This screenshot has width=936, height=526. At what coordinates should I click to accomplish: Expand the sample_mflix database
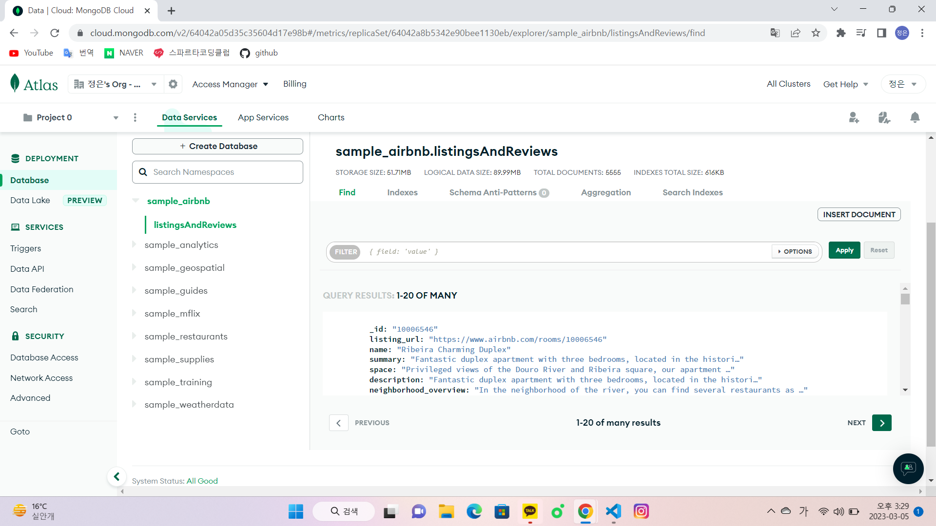coord(134,313)
